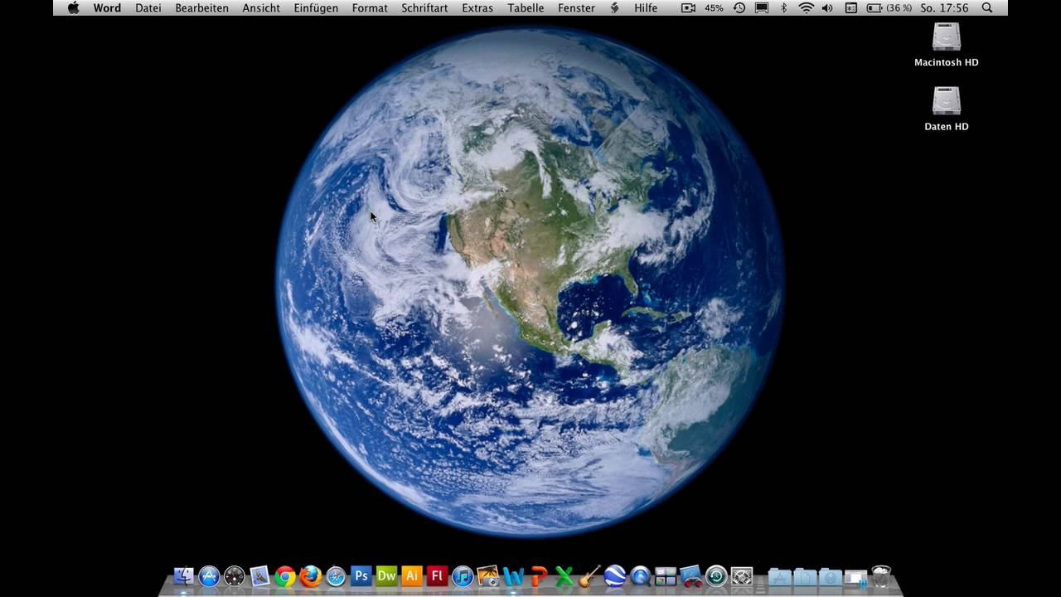1061x597 pixels.
Task: Select the Daten HD desktop drive
Action: [x=947, y=109]
